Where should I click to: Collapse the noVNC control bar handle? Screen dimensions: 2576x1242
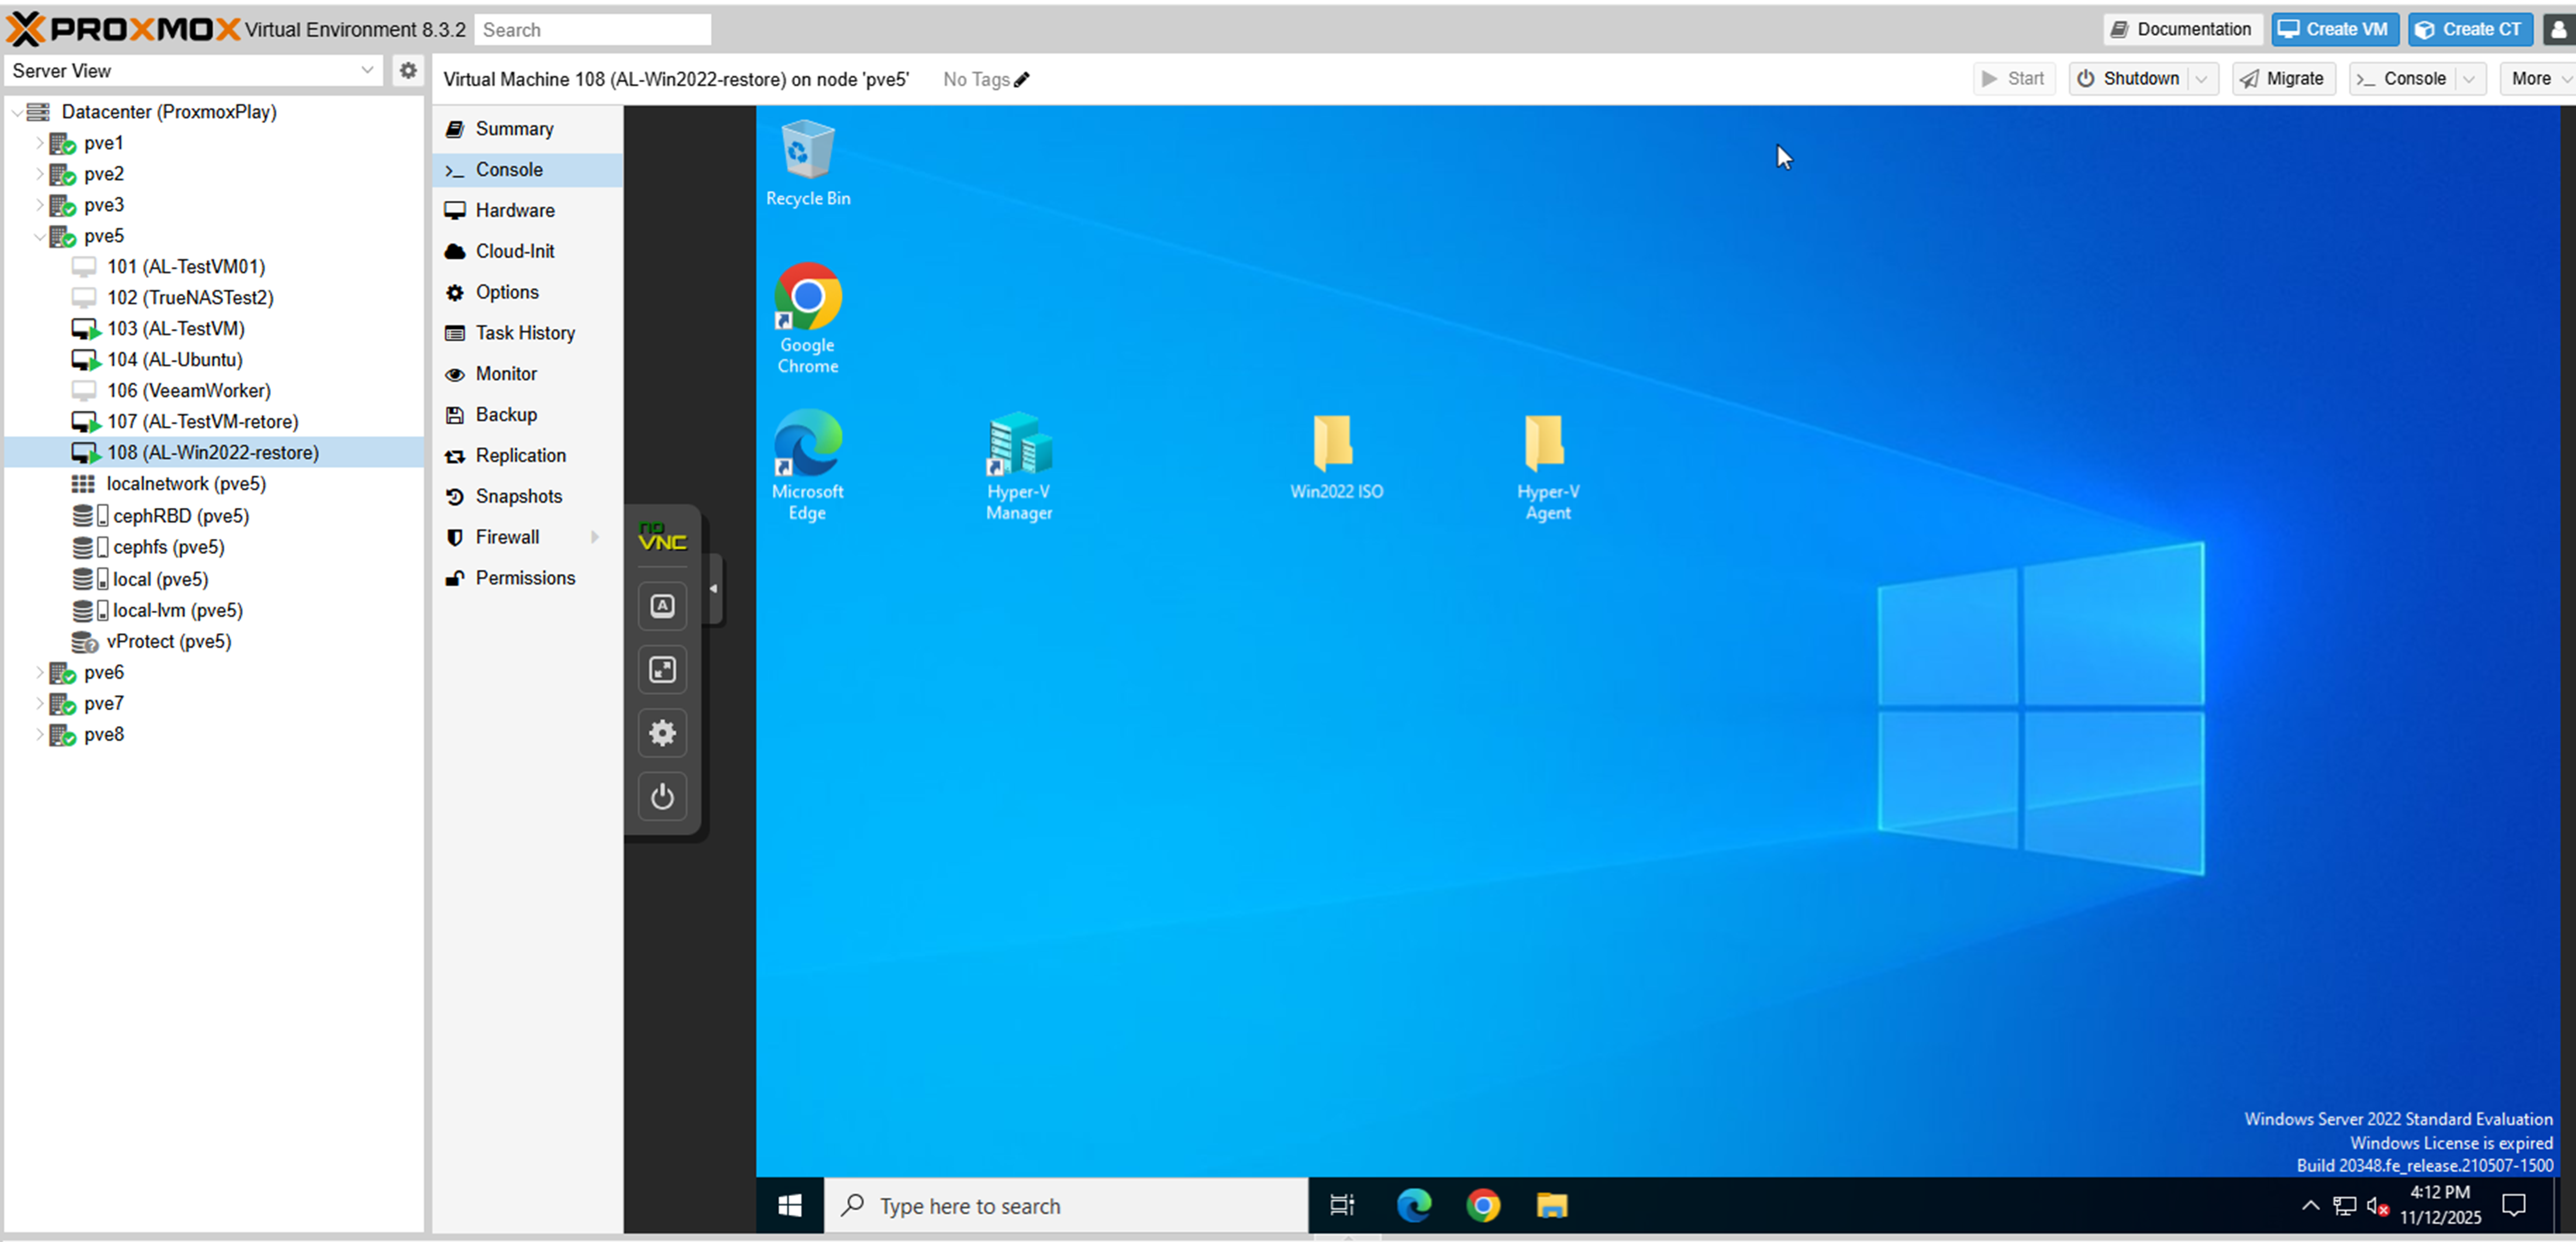tap(714, 589)
